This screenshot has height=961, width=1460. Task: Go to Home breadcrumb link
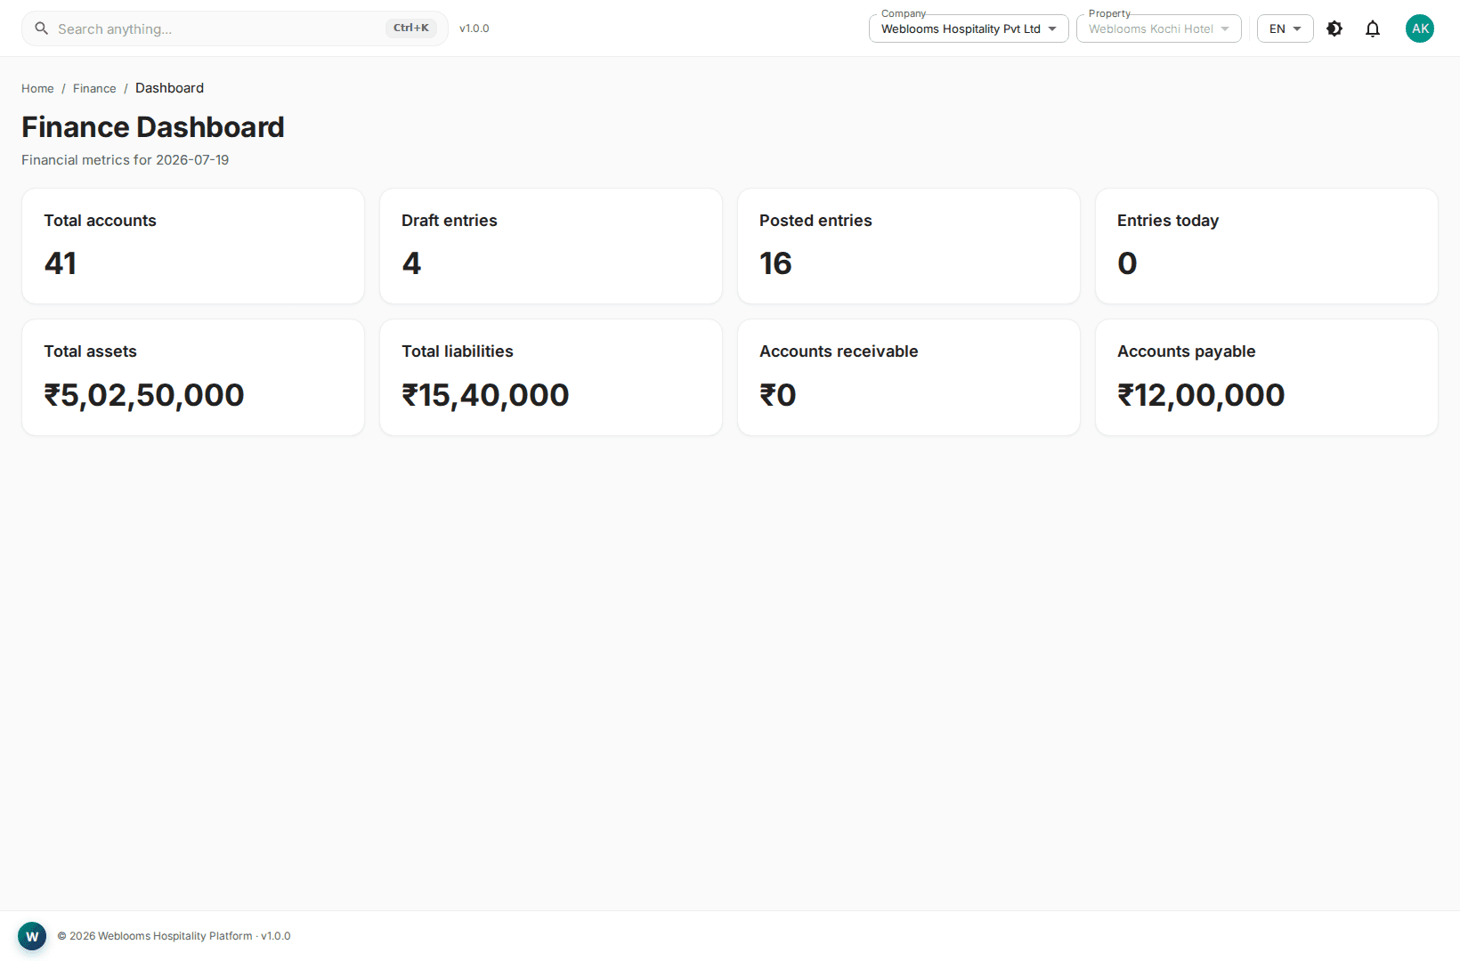(x=37, y=88)
